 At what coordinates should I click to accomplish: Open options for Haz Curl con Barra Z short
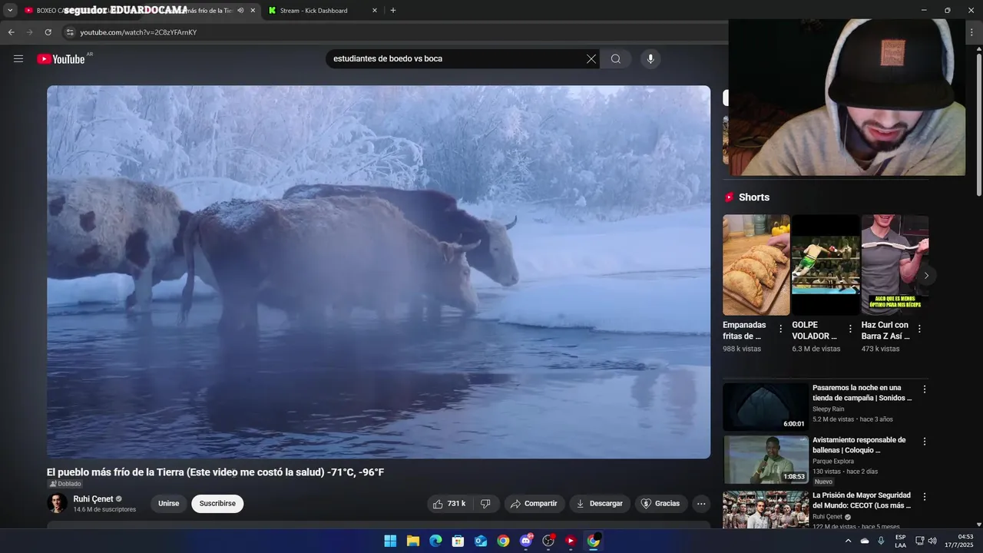919,329
